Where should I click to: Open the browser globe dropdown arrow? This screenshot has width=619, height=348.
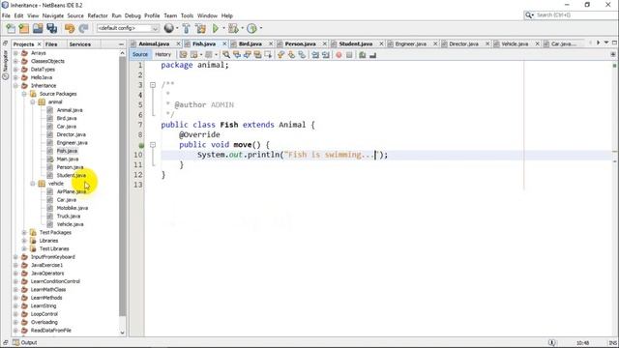(177, 28)
